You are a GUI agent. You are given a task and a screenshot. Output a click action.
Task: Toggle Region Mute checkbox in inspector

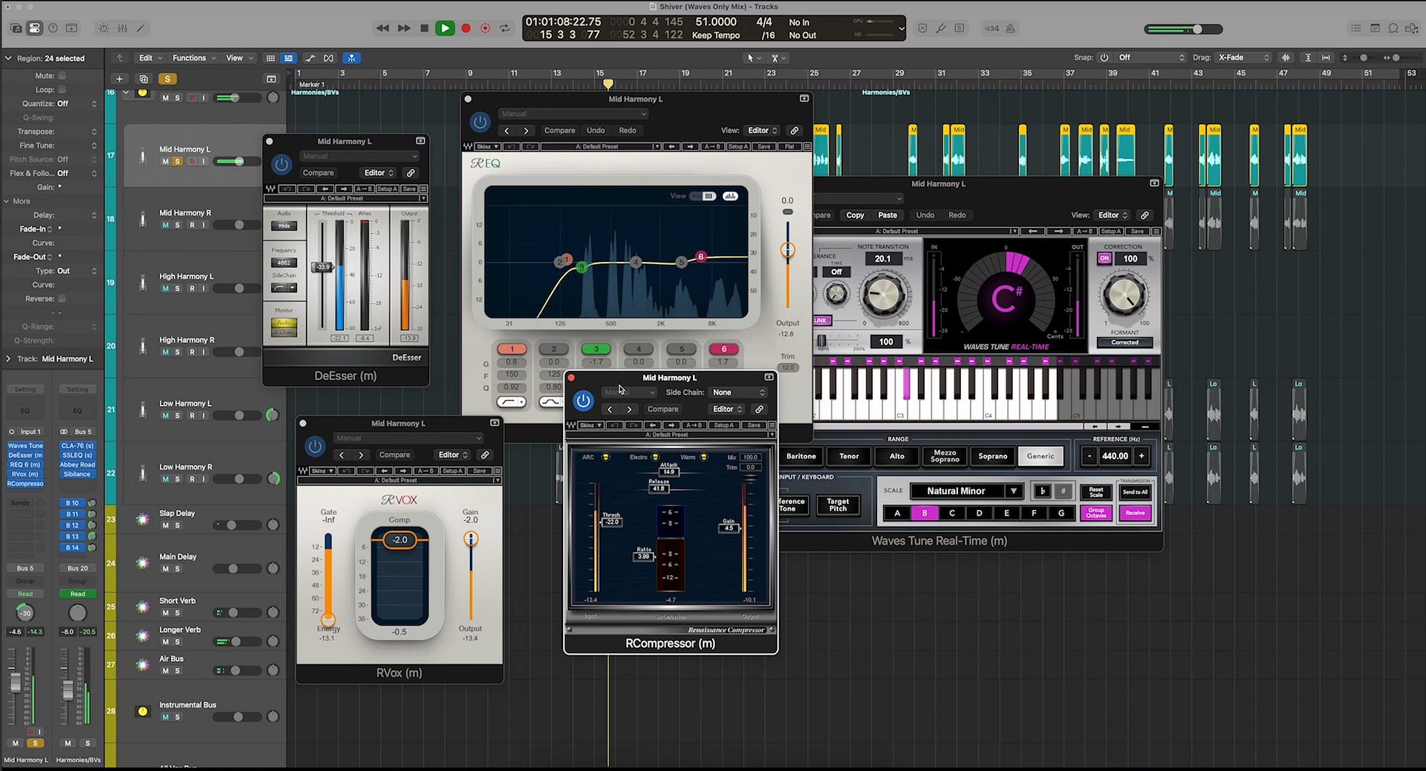click(62, 75)
